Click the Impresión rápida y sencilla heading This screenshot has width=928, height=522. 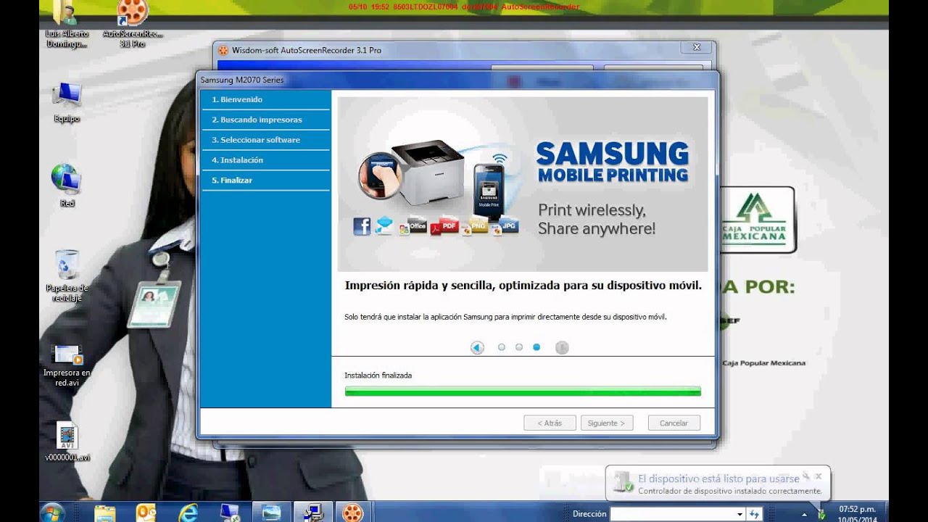[x=523, y=286]
